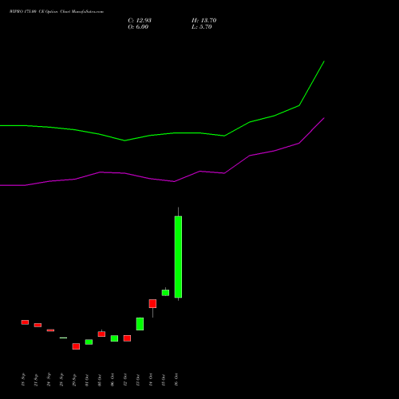Click the high value H: 13.70
Viewport: 399px width, 399px height.
pyautogui.click(x=204, y=21)
